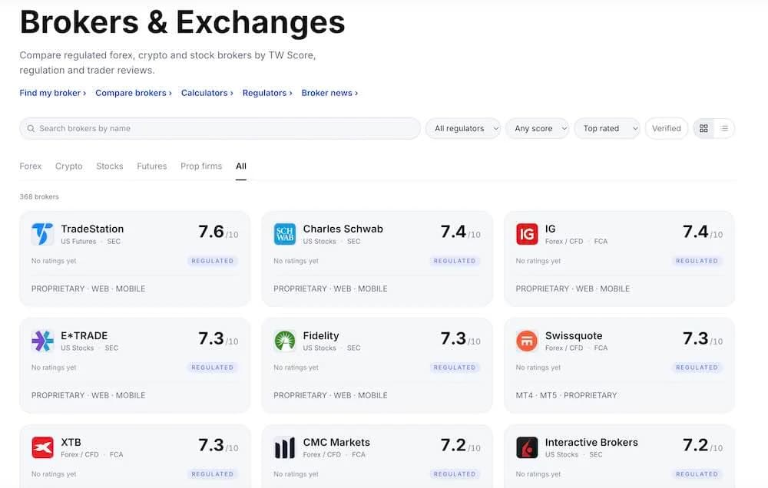Switch to list view layout icon
768x488 pixels.
(724, 128)
